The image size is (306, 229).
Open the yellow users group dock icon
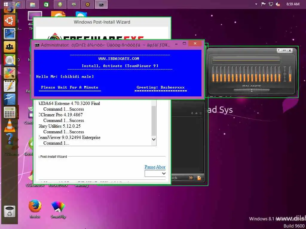point(9,47)
